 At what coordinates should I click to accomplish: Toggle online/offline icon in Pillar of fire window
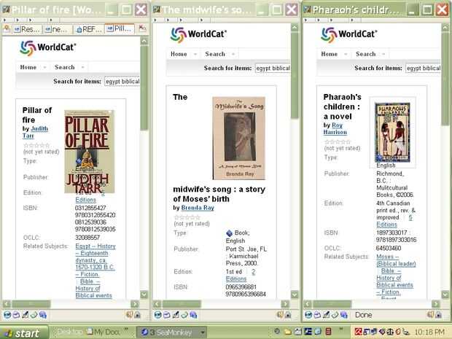pyautogui.click(x=130, y=314)
